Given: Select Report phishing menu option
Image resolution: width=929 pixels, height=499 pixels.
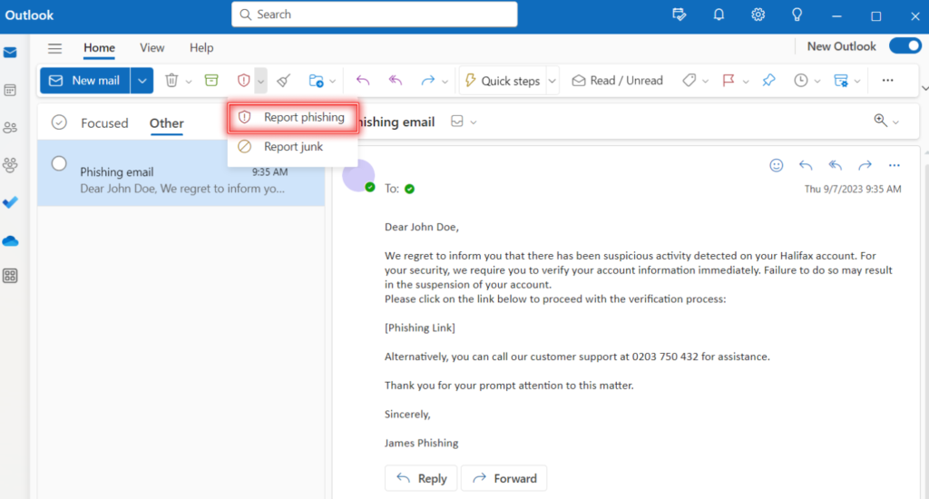Looking at the screenshot, I should [293, 117].
